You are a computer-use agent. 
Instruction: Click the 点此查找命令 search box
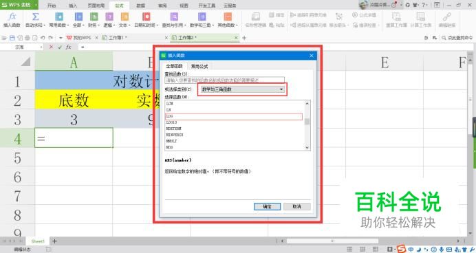click(458, 38)
